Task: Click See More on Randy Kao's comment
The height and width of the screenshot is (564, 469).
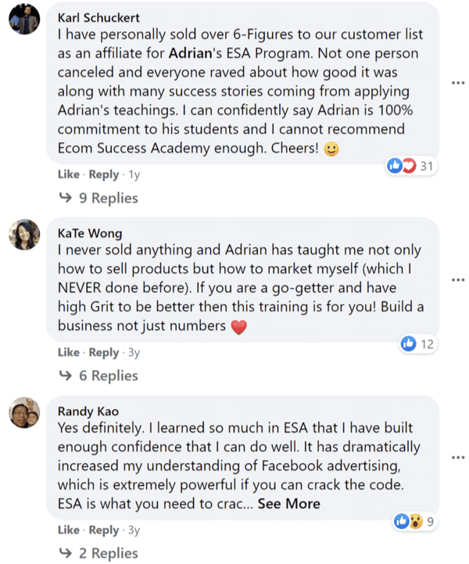Action: point(288,504)
